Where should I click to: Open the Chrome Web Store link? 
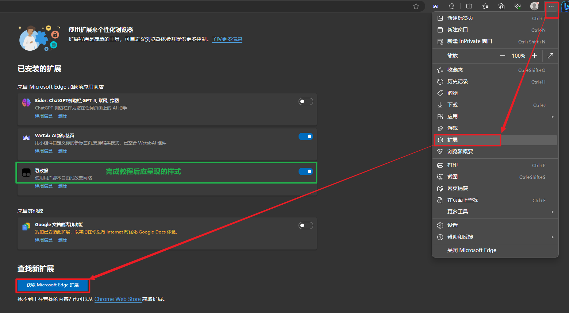pyautogui.click(x=118, y=299)
